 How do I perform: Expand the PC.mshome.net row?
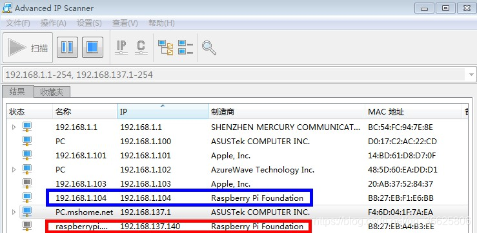[14, 212]
